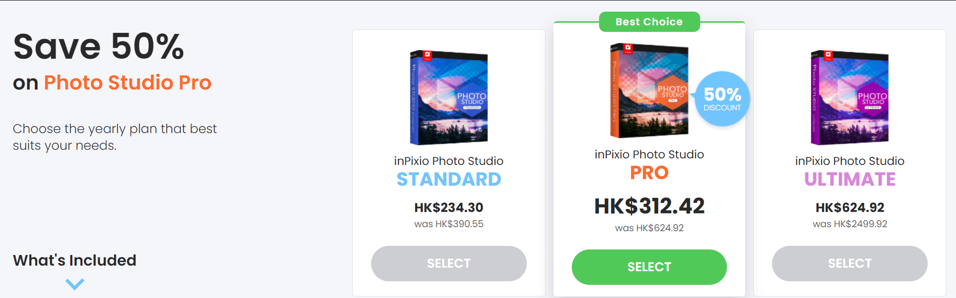Expand the What's Included section chevron
This screenshot has width=956, height=298.
(74, 284)
